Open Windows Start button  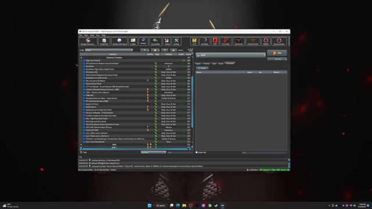(x=149, y=206)
